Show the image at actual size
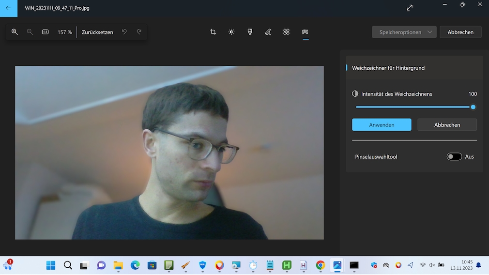 coord(46,32)
